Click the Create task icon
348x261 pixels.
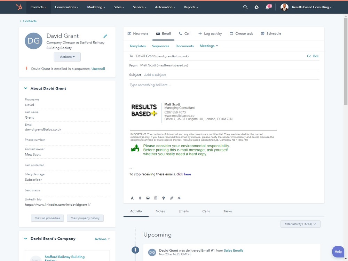pyautogui.click(x=231, y=33)
